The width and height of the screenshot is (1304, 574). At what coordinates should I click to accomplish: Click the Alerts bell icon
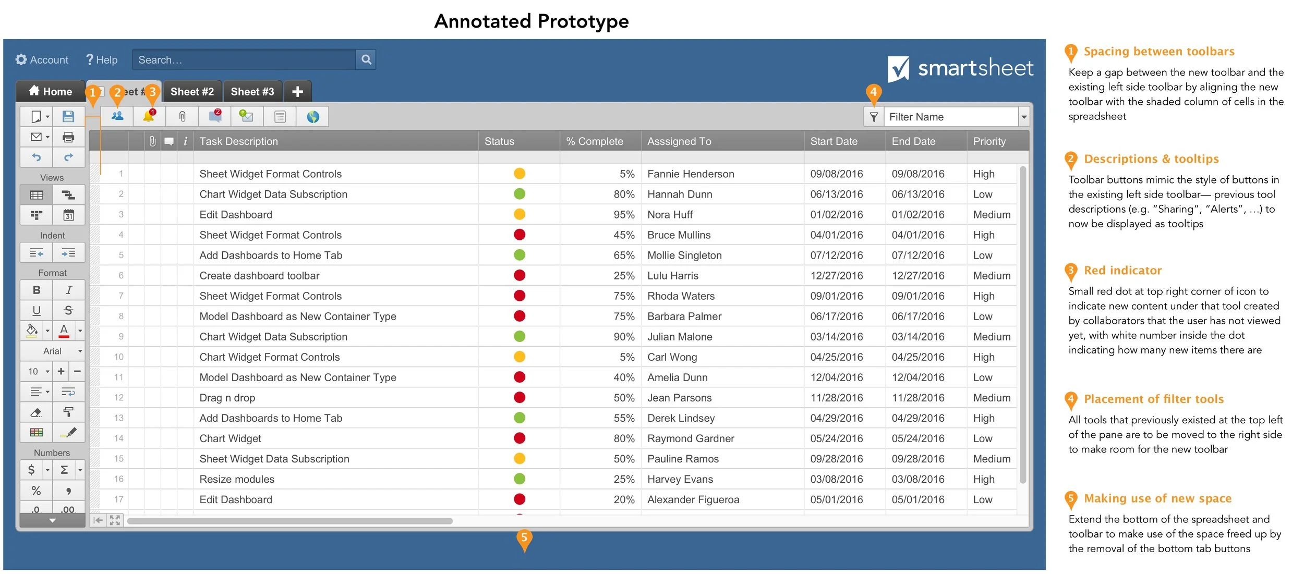(149, 116)
